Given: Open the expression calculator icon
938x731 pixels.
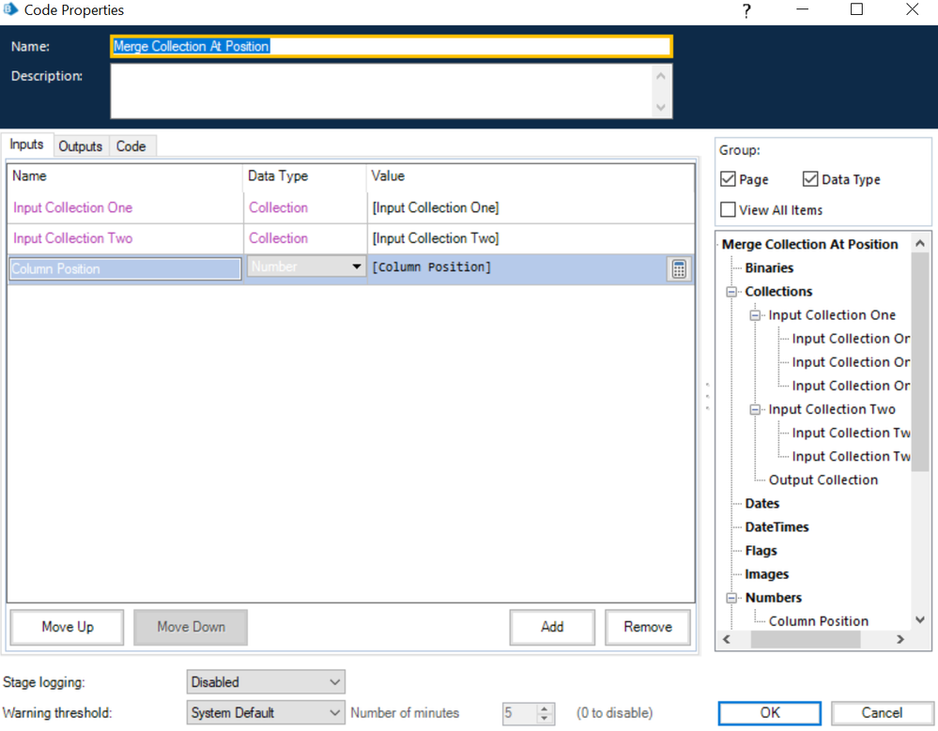Looking at the screenshot, I should click(679, 269).
